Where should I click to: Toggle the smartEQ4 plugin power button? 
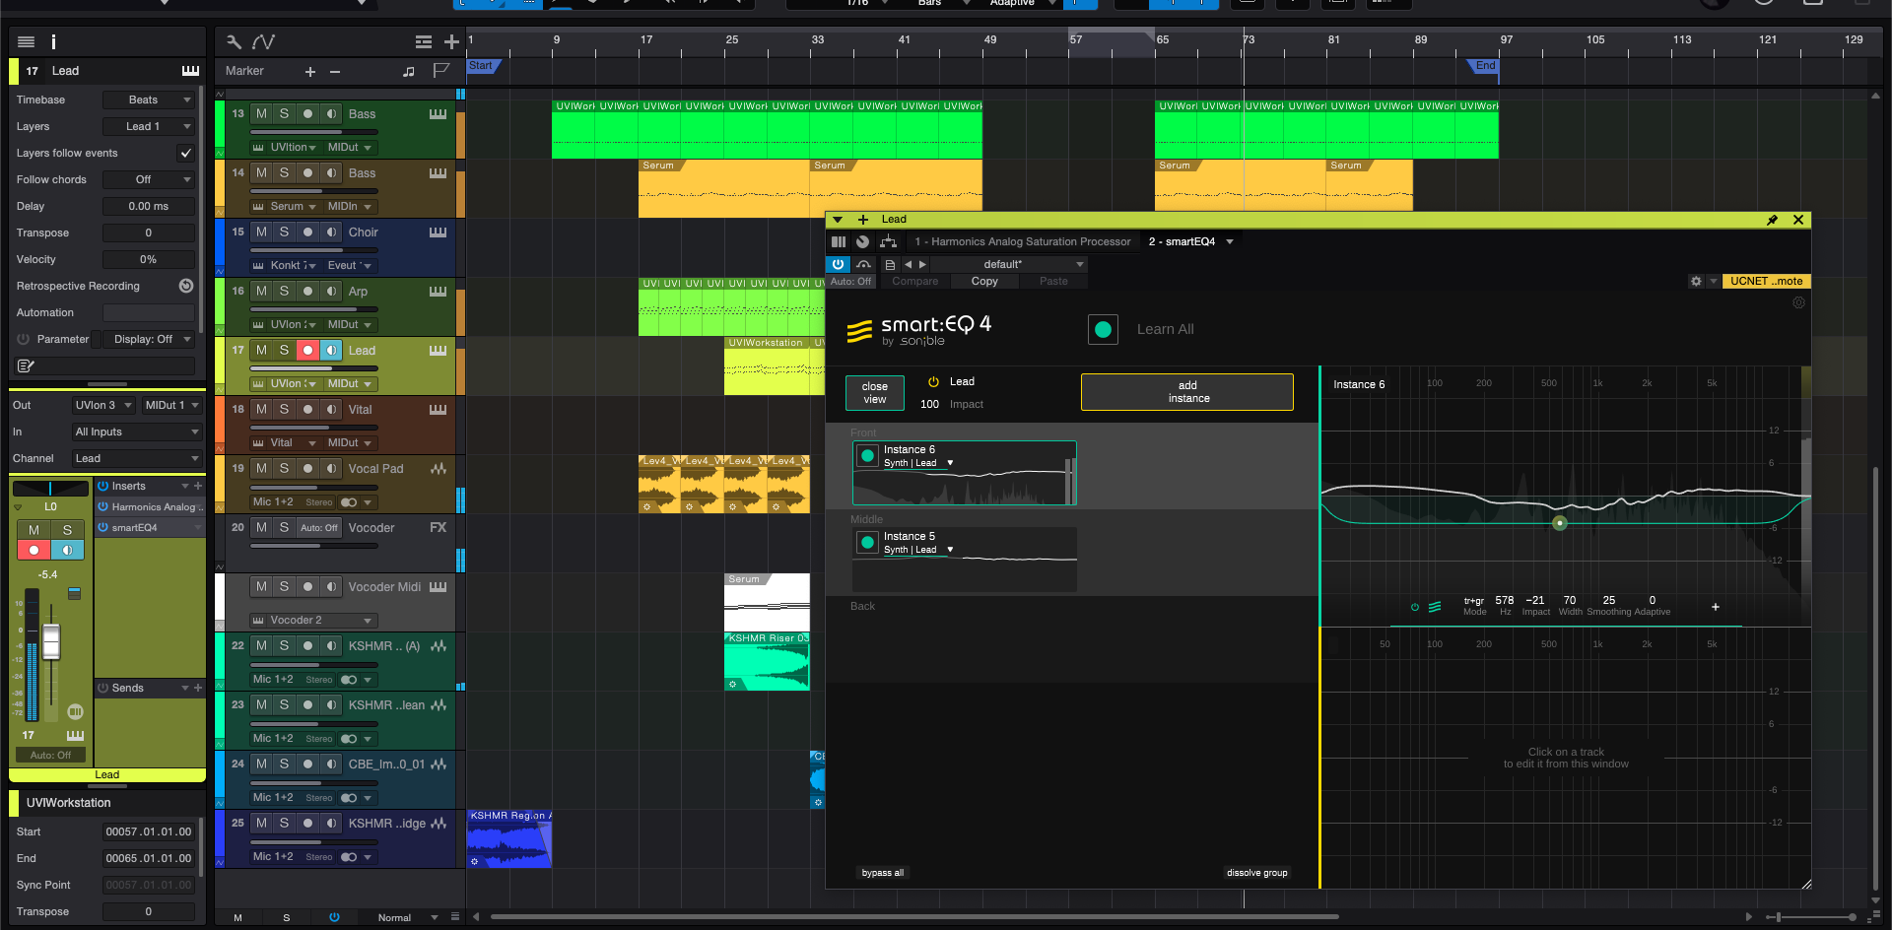[838, 264]
